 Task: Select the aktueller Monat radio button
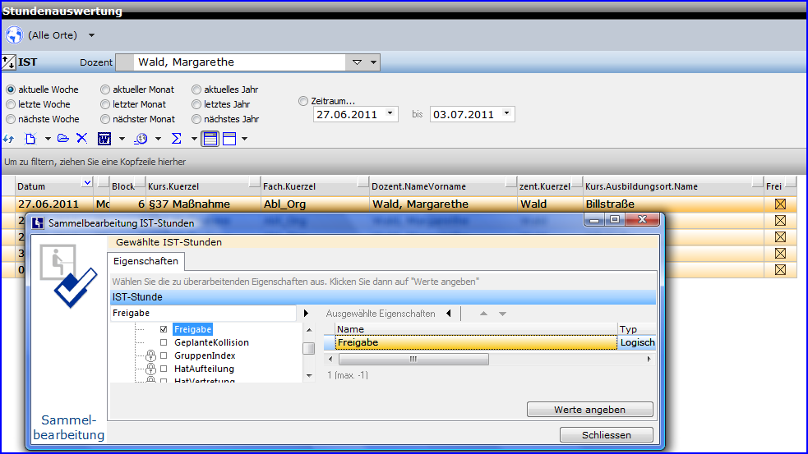[x=105, y=89]
